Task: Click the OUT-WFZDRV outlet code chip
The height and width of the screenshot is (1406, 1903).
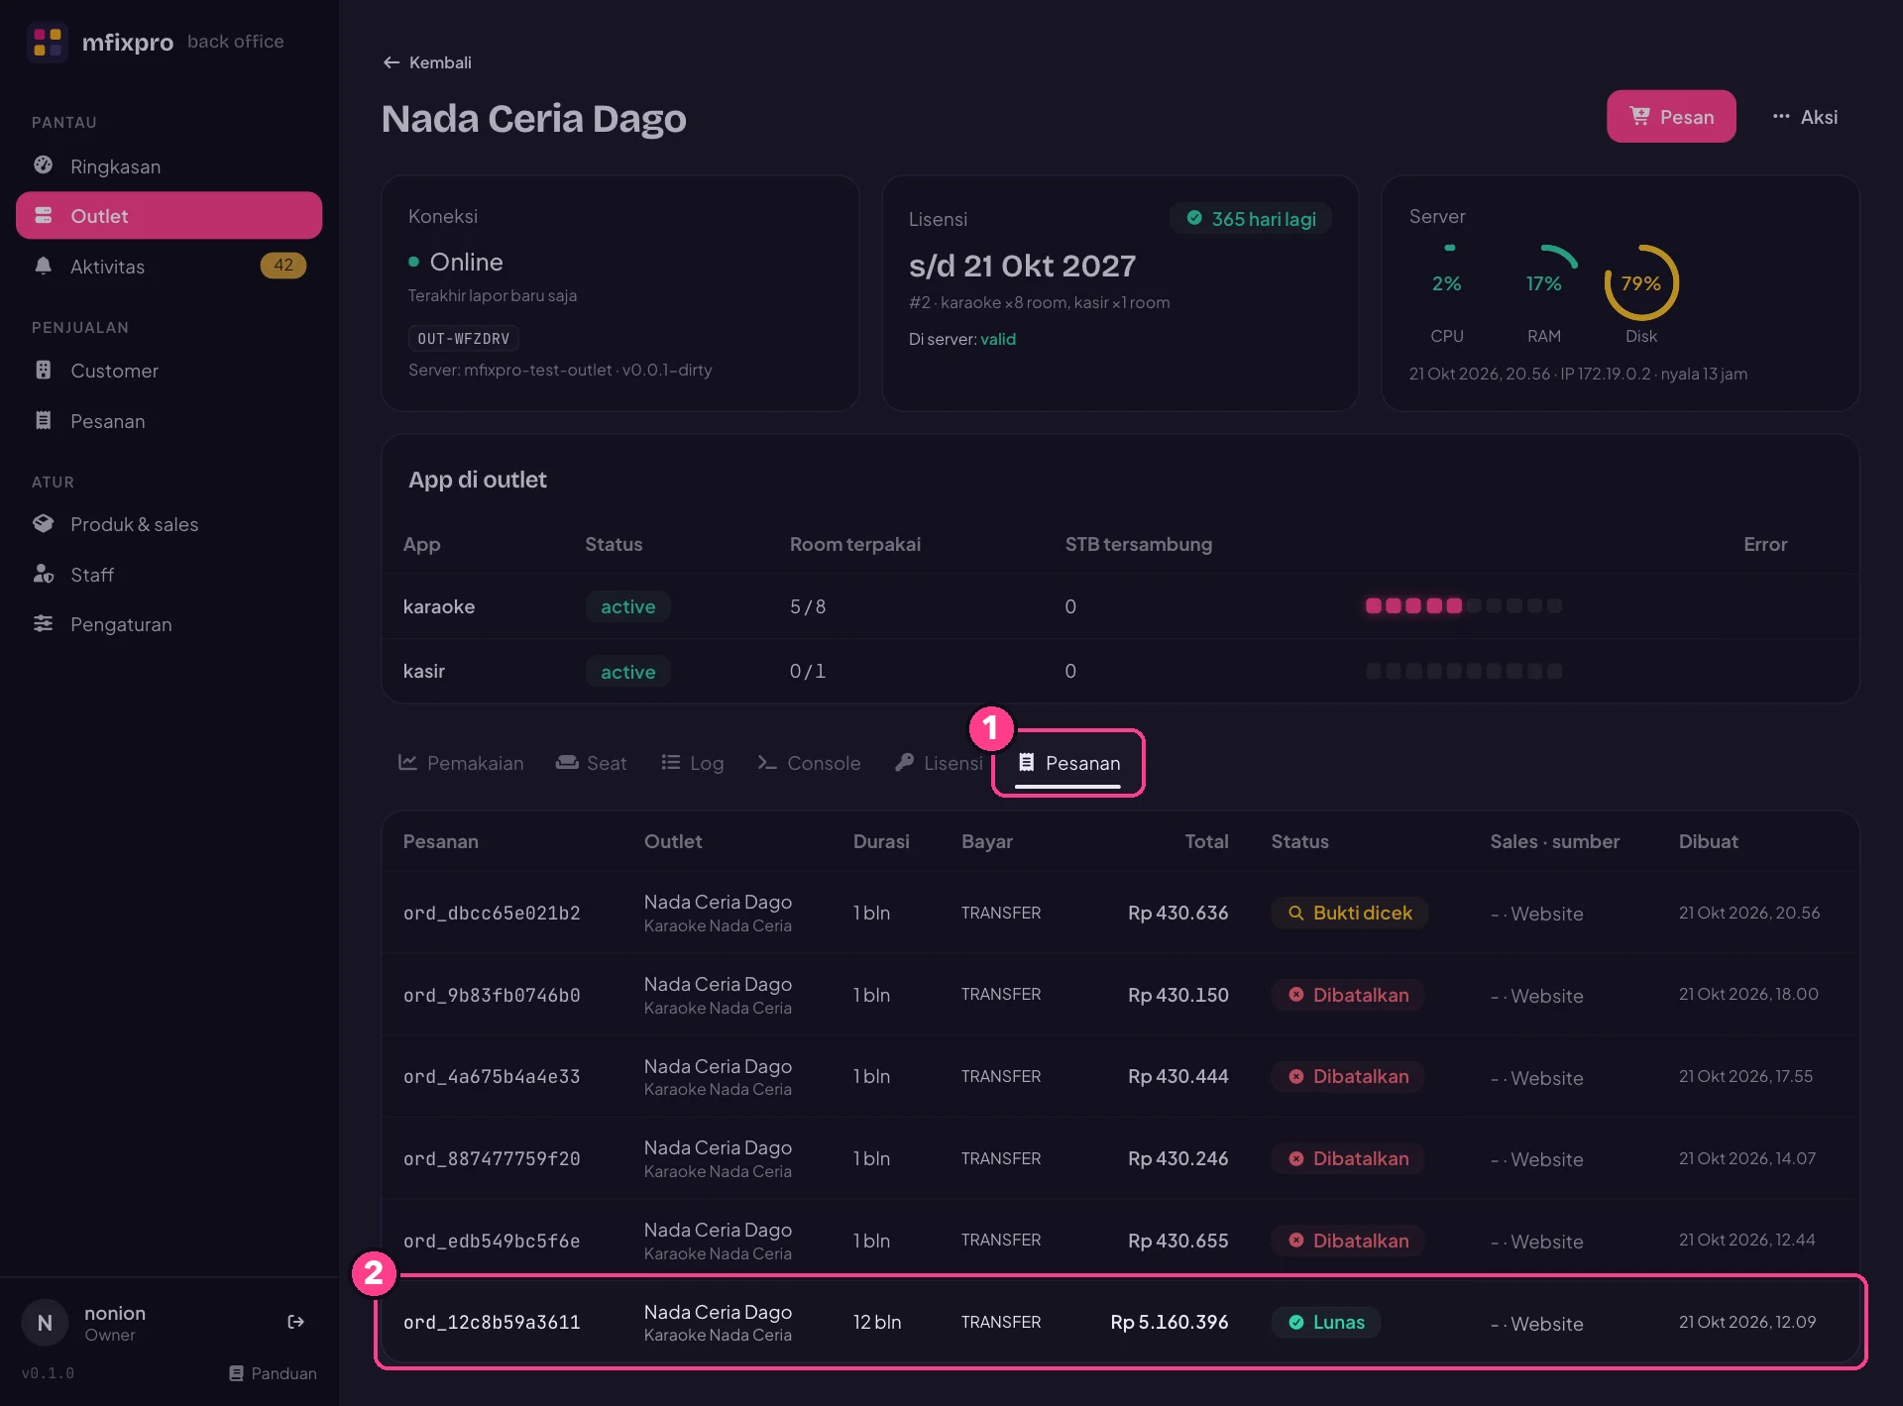Action: tap(463, 339)
